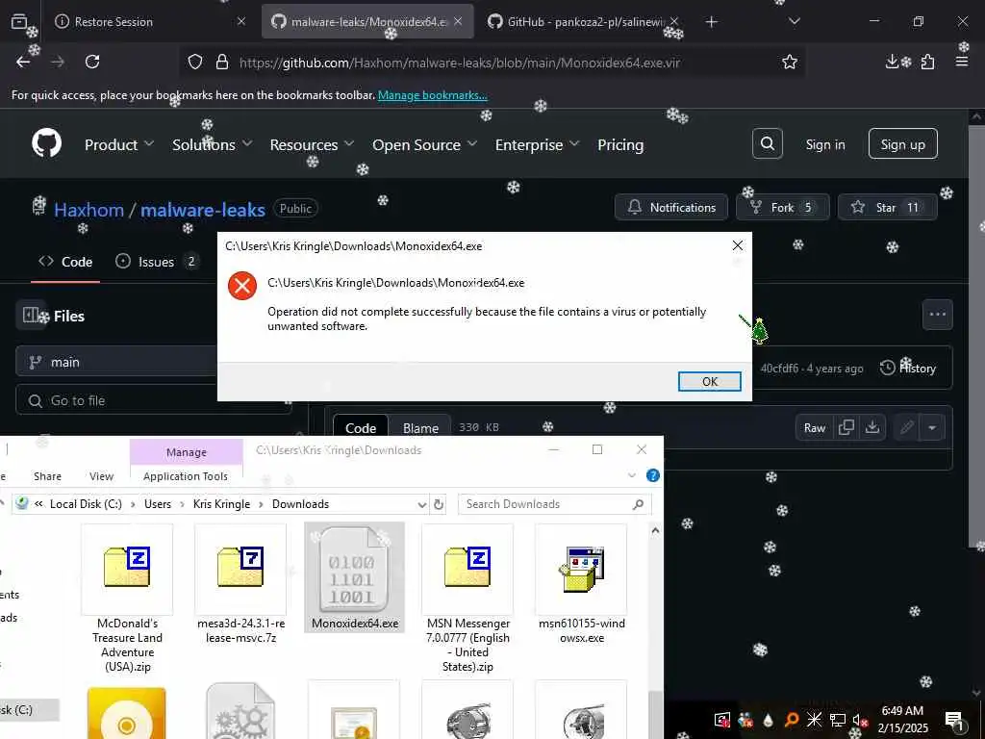Open the Pricing page link
Image resolution: width=985 pixels, height=739 pixels.
pos(620,144)
